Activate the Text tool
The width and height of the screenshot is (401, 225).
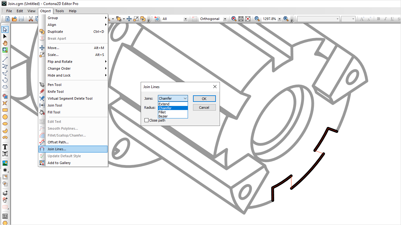pos(5,147)
